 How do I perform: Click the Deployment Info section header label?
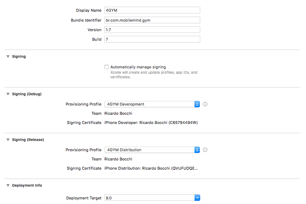[x=27, y=185]
